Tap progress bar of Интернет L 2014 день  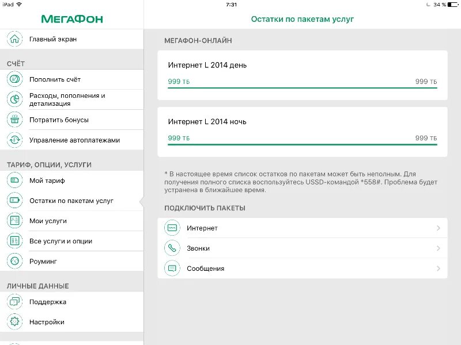(x=303, y=88)
